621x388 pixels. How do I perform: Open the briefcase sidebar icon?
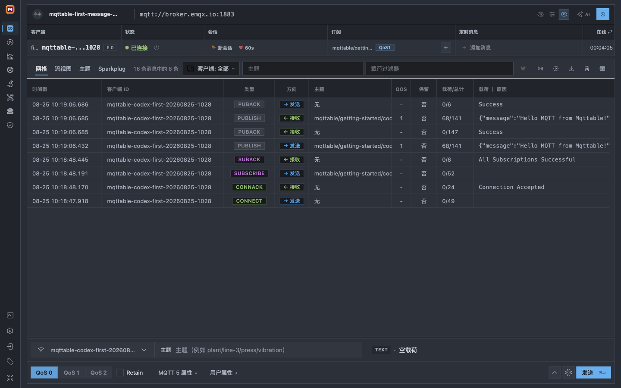10,111
